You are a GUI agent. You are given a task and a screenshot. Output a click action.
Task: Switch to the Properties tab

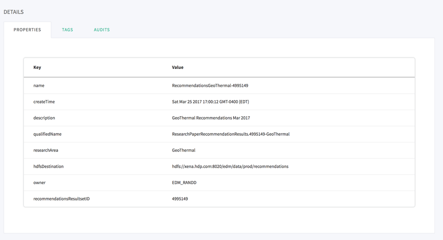(x=27, y=30)
